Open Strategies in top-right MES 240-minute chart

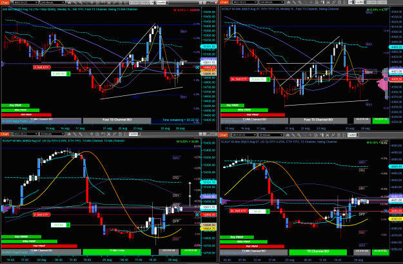339,3
